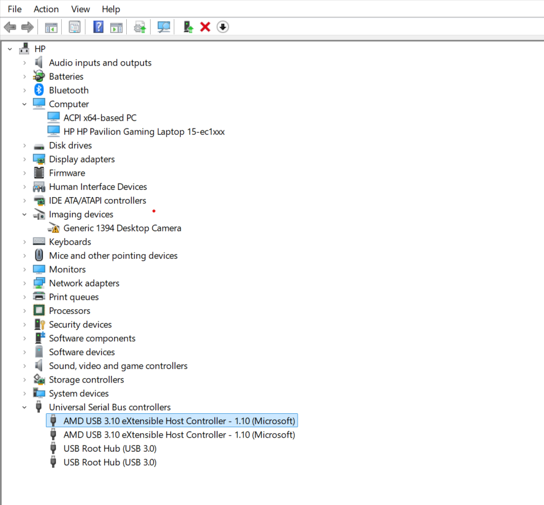Navigate back with the toolbar arrow
Image resolution: width=544 pixels, height=505 pixels.
[10, 26]
